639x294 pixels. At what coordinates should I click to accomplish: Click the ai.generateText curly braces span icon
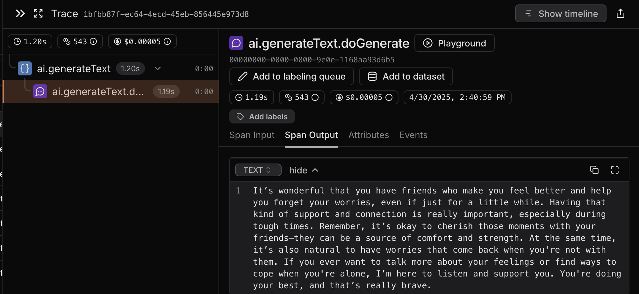25,68
